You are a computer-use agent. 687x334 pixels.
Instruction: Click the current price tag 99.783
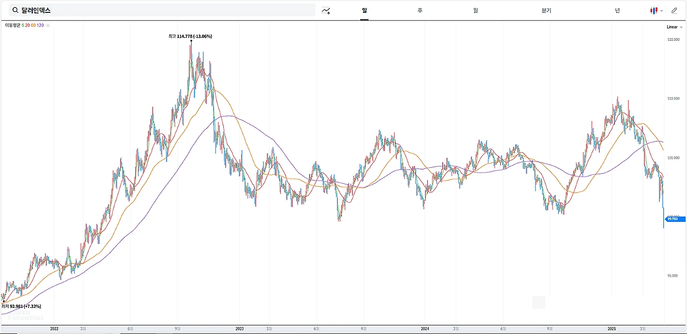(674, 219)
